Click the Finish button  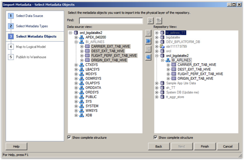tap(205, 146)
